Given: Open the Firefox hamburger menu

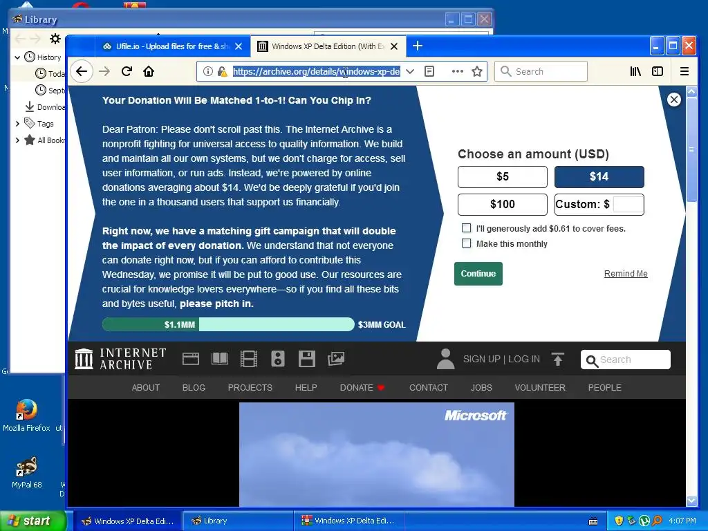Looking at the screenshot, I should [x=684, y=71].
